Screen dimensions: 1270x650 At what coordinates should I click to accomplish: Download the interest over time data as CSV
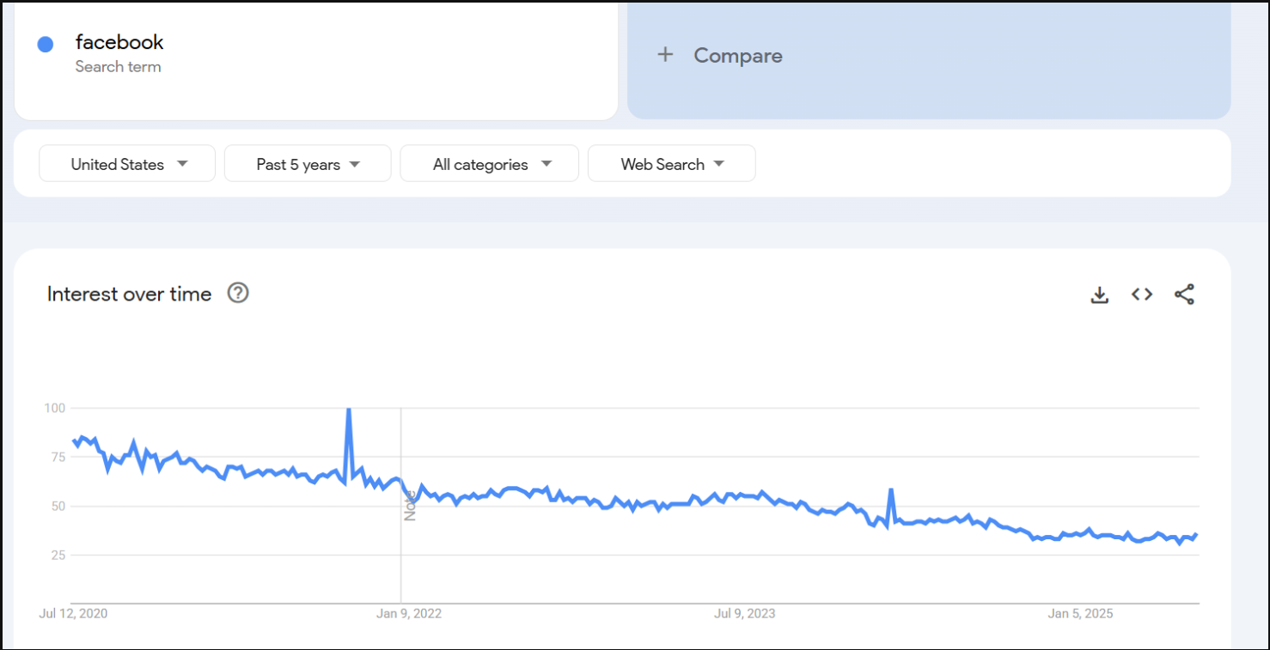click(x=1100, y=294)
